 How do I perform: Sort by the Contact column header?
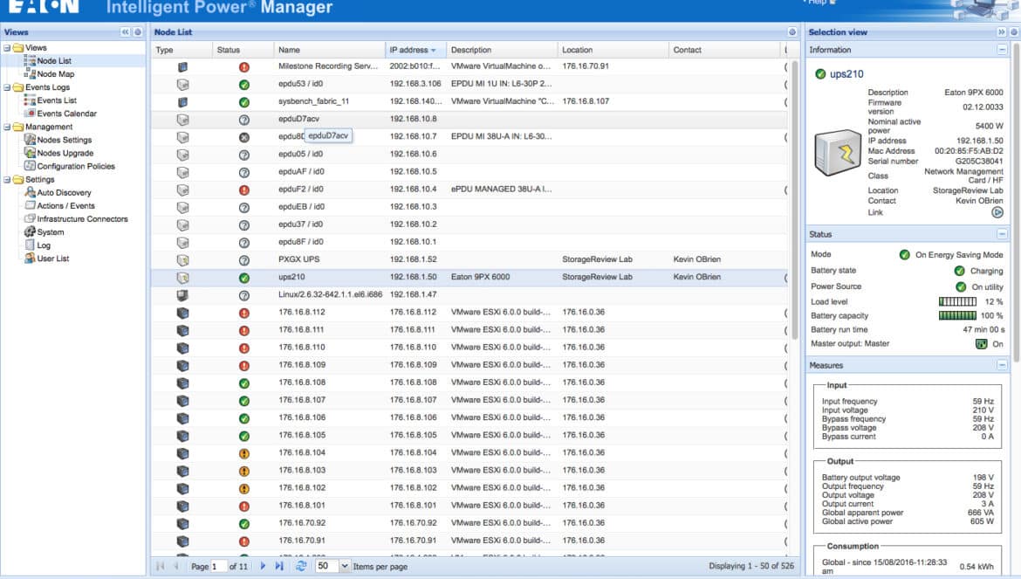[x=723, y=50]
